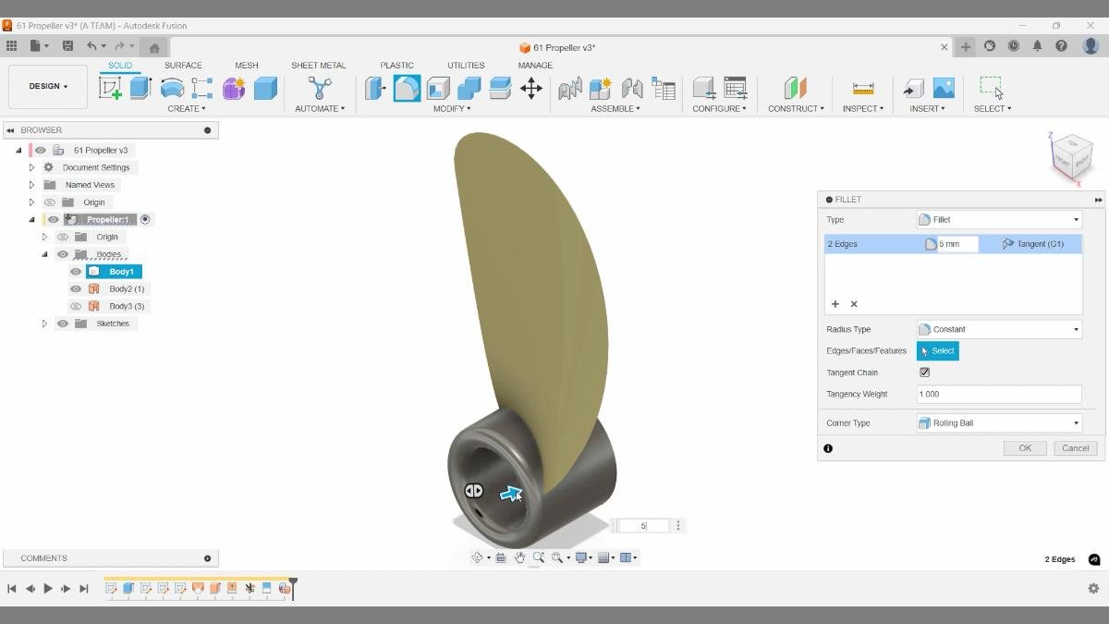
Task: Expand the Sketches folder in the browser
Action: coord(43,323)
